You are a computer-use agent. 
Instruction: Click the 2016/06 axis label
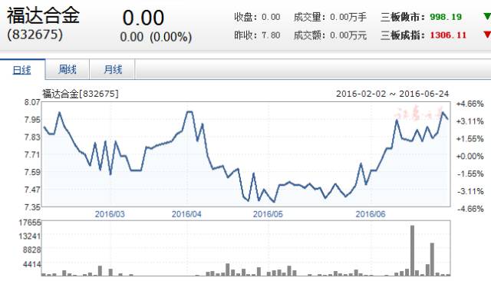click(x=371, y=214)
